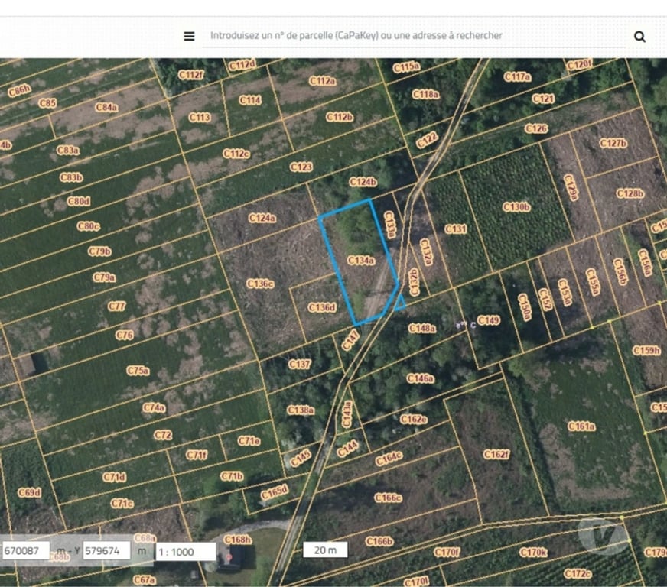This screenshot has width=667, height=587.
Task: Open the 1 : 1000 map scale box
Action: (x=185, y=552)
